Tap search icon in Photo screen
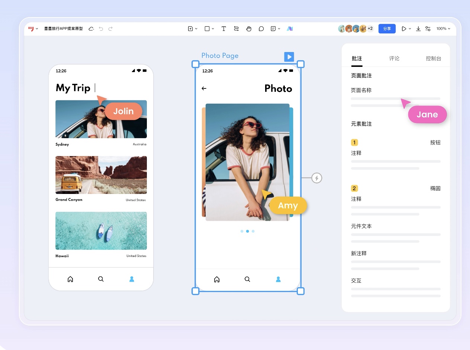470x350 pixels. click(x=247, y=279)
